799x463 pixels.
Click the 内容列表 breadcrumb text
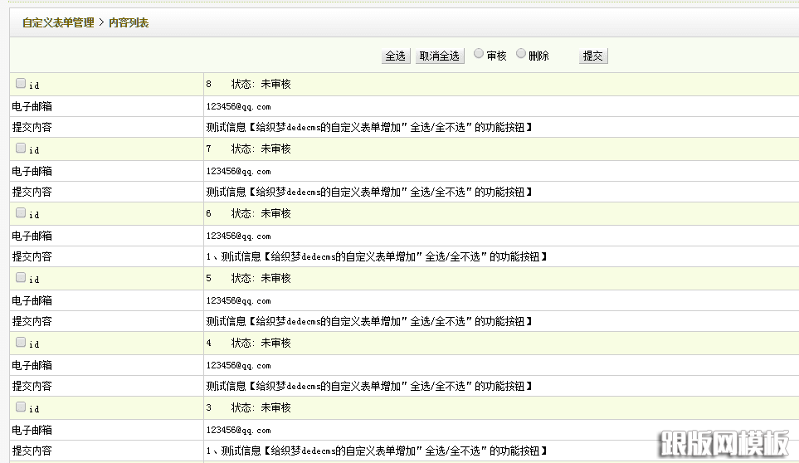point(129,23)
